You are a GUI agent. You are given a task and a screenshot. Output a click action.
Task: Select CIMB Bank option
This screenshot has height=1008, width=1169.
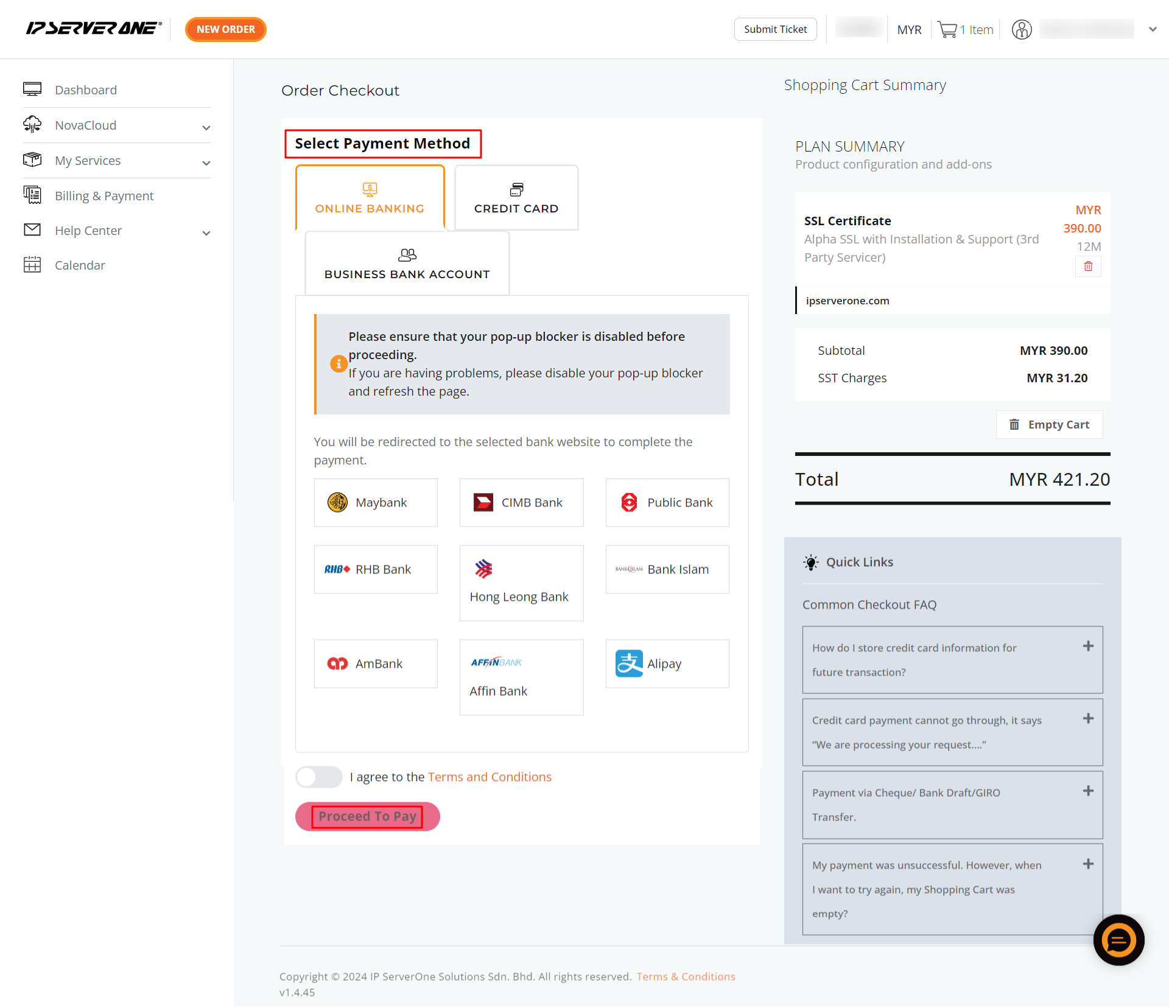pos(522,503)
